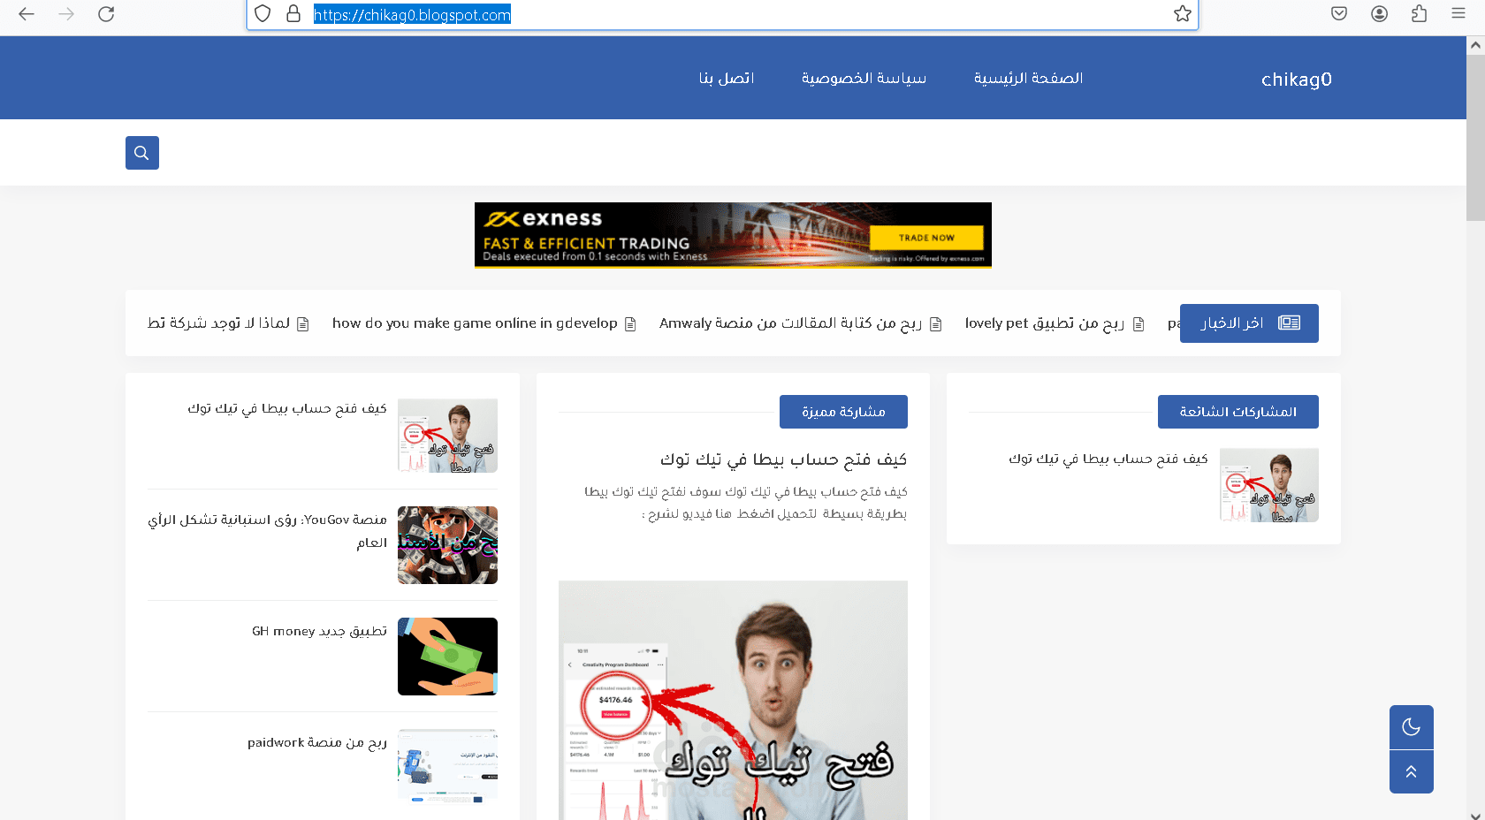Click TRADE NOW on Exness banner
The image size is (1485, 820).
(x=926, y=238)
